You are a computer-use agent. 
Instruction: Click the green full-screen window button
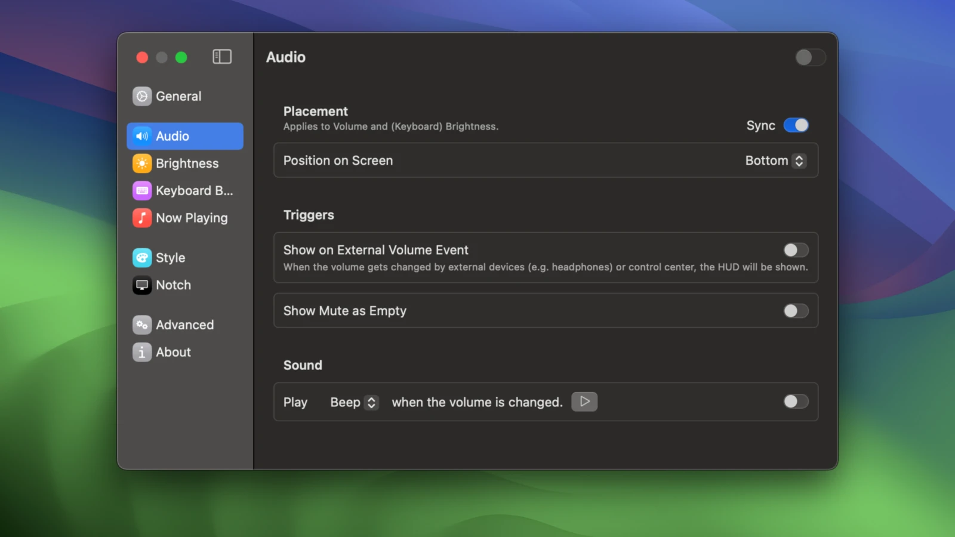[x=181, y=57]
